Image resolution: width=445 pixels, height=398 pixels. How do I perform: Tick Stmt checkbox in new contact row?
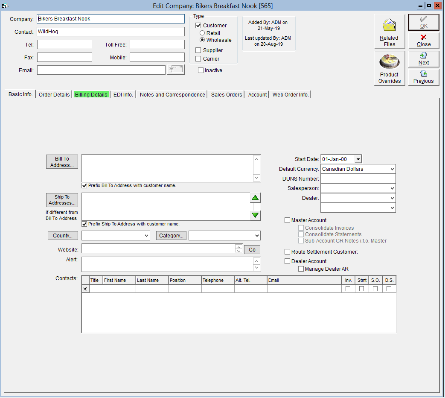point(361,289)
